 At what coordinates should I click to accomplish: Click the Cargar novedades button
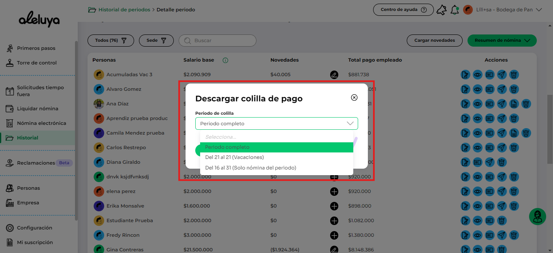pyautogui.click(x=434, y=41)
